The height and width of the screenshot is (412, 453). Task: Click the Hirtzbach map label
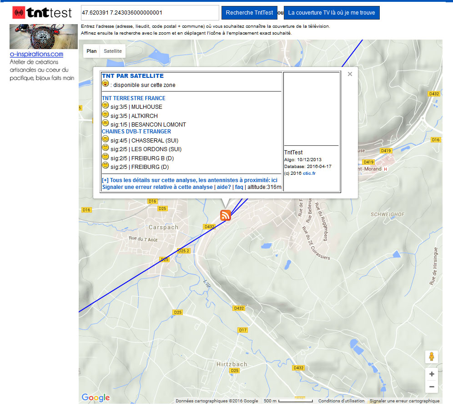point(232,364)
